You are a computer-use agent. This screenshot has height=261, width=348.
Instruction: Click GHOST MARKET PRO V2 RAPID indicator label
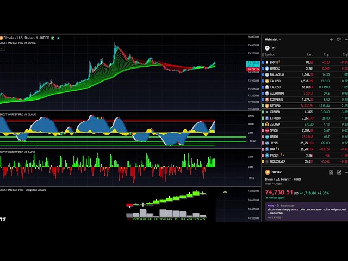coord(17,152)
